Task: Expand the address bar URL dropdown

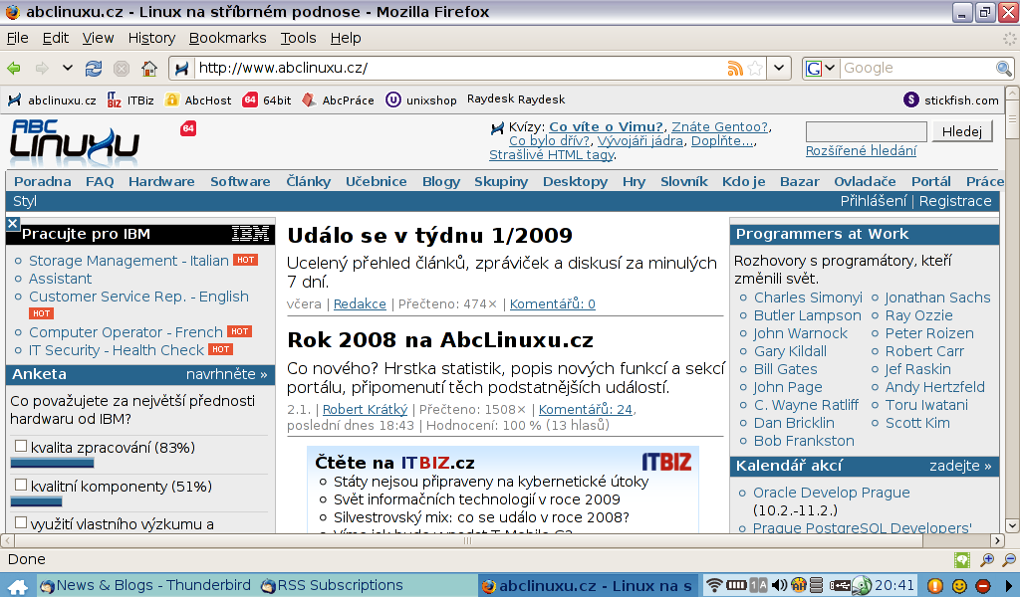Action: (779, 69)
